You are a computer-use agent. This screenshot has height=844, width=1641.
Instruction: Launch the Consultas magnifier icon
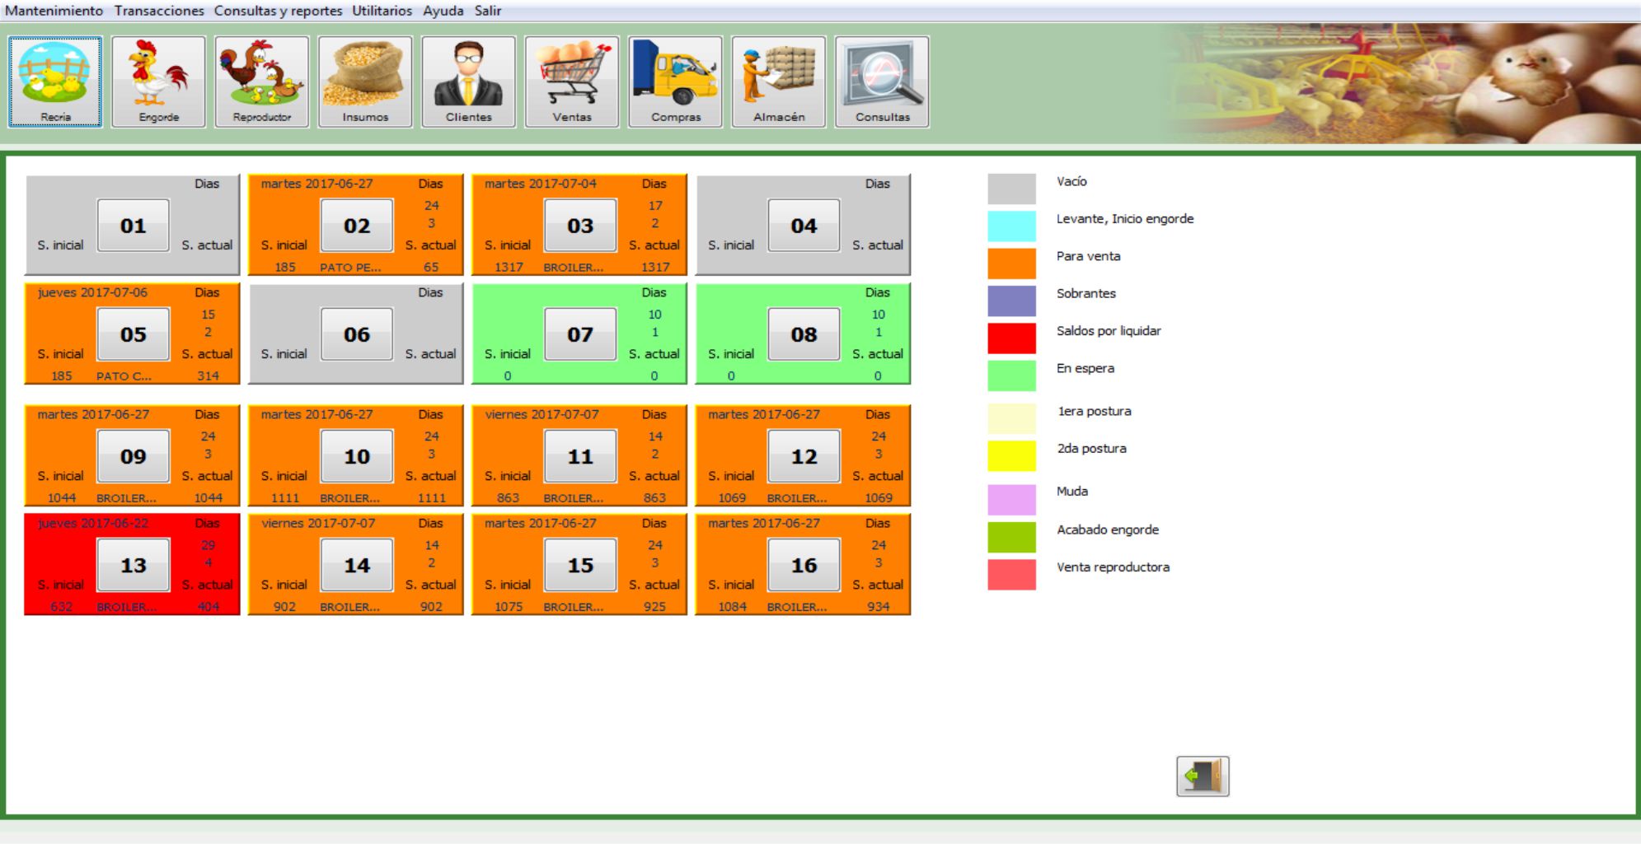(x=882, y=81)
